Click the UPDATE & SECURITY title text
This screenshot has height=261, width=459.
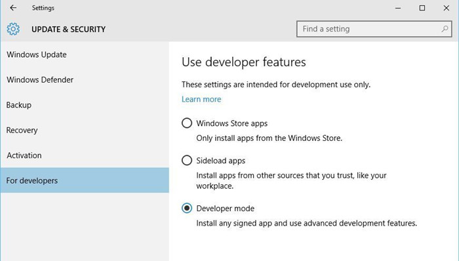(68, 30)
